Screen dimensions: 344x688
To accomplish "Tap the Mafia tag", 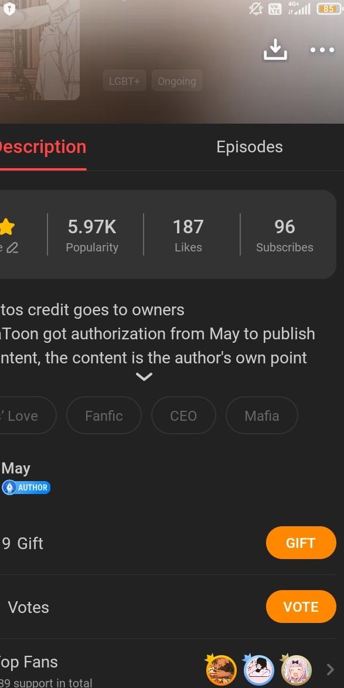I will [261, 415].
